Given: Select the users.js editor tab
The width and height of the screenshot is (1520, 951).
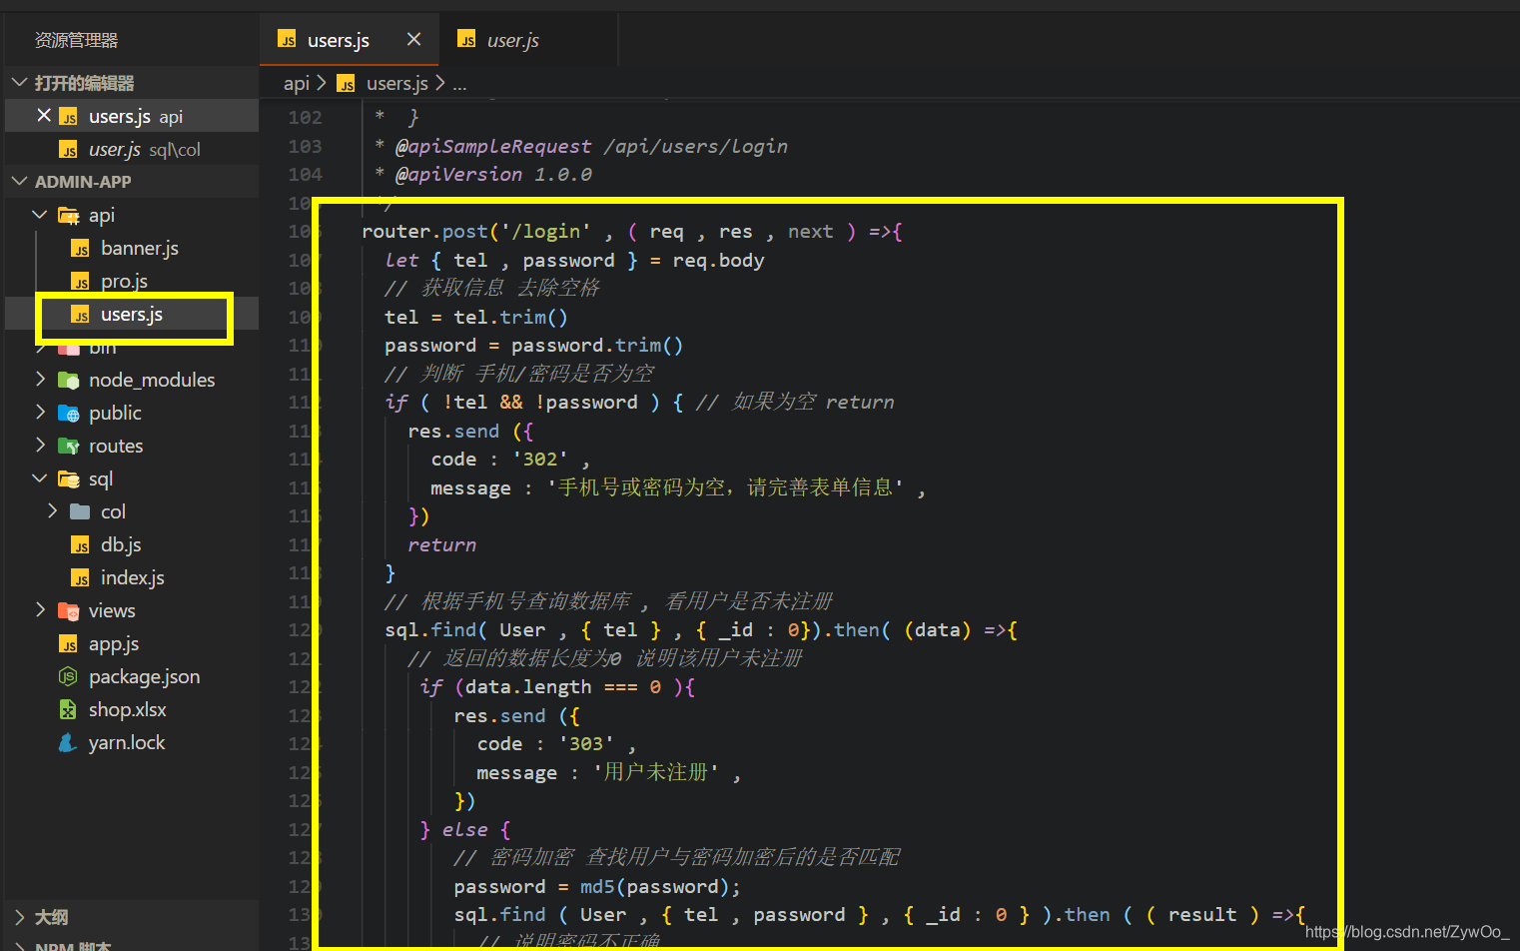Looking at the screenshot, I should pyautogui.click(x=339, y=40).
